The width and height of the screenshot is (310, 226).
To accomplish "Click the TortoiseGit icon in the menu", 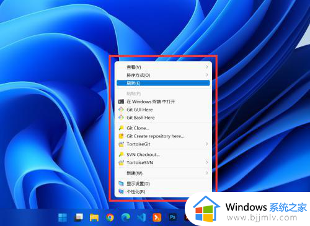I will click(x=121, y=144).
